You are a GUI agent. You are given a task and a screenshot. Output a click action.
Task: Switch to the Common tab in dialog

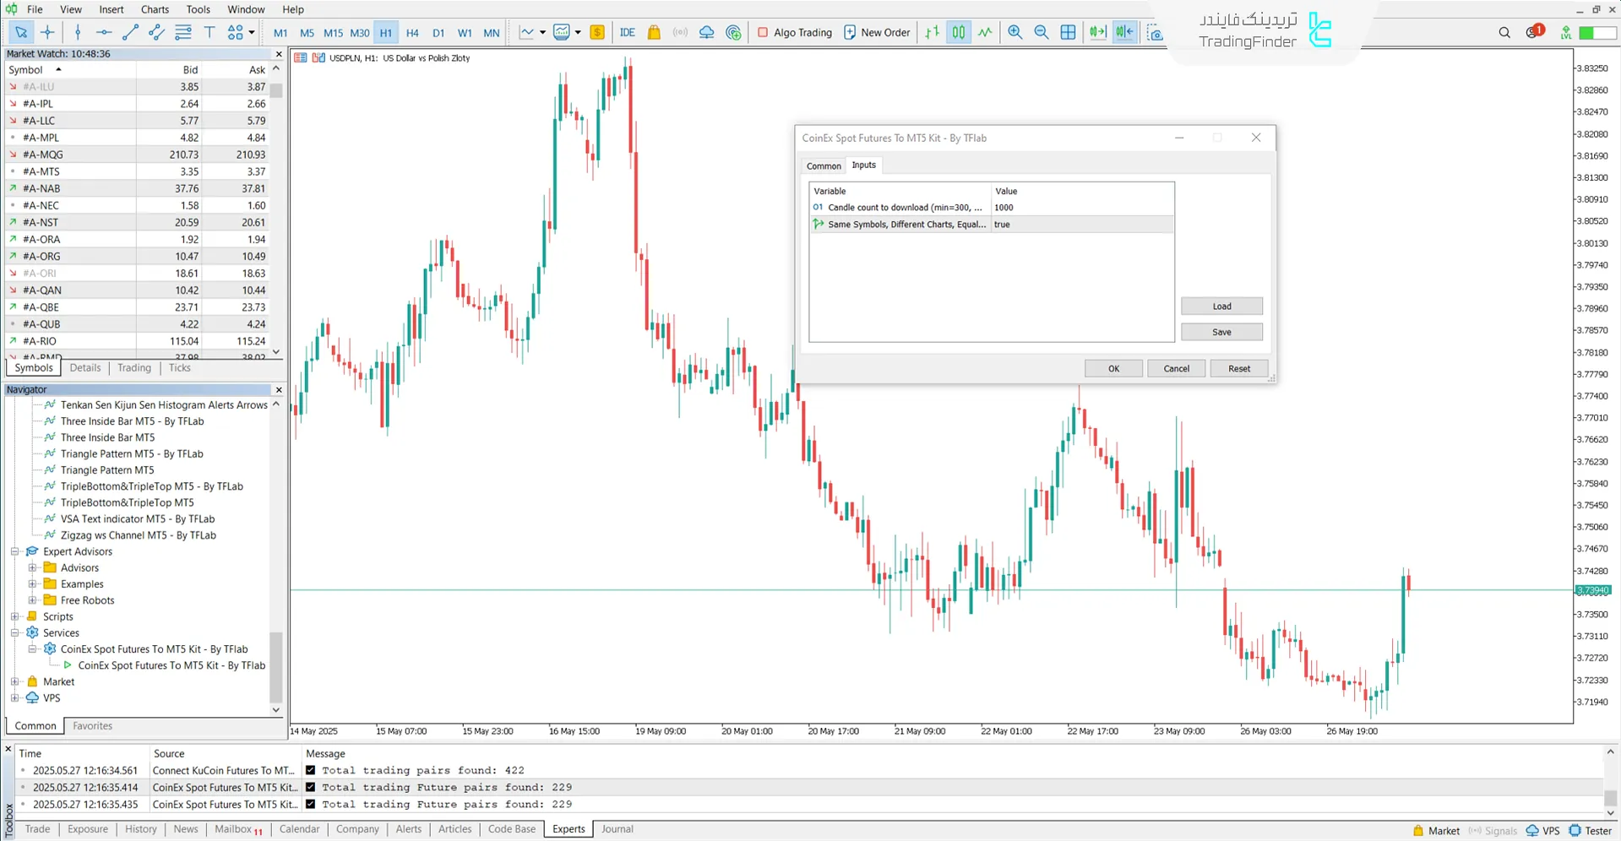coord(823,165)
